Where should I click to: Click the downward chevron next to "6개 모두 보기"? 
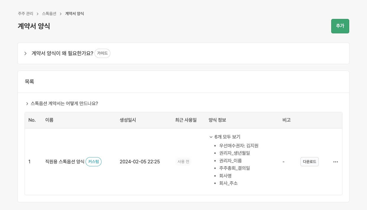coord(211,137)
